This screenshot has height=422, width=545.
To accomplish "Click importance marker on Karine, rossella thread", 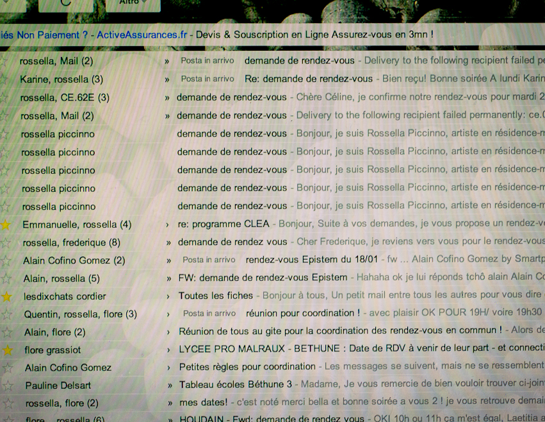I will pyautogui.click(x=167, y=80).
